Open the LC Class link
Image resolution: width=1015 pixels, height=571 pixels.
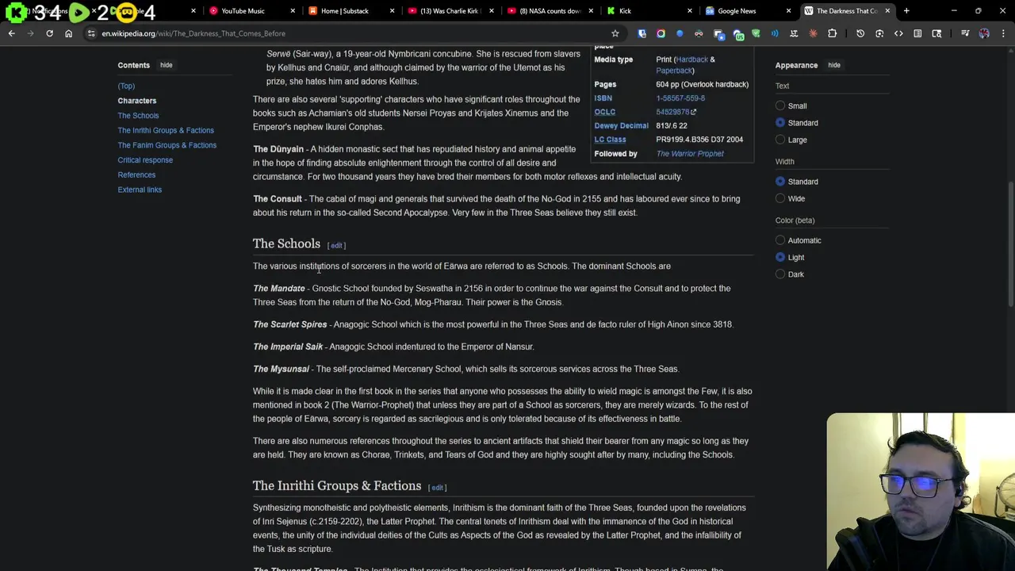click(610, 140)
